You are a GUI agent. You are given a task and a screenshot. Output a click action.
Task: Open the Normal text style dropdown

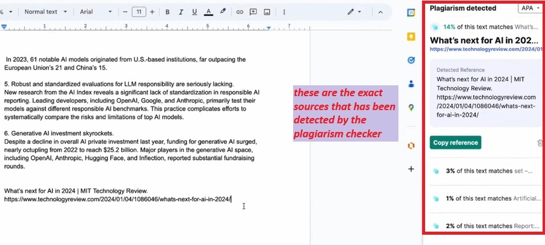[45, 12]
